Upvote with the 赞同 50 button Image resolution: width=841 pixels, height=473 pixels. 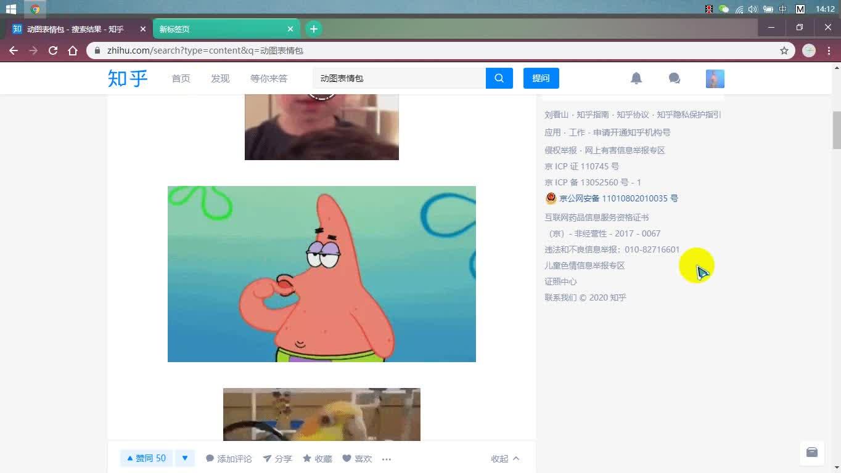[146, 458]
